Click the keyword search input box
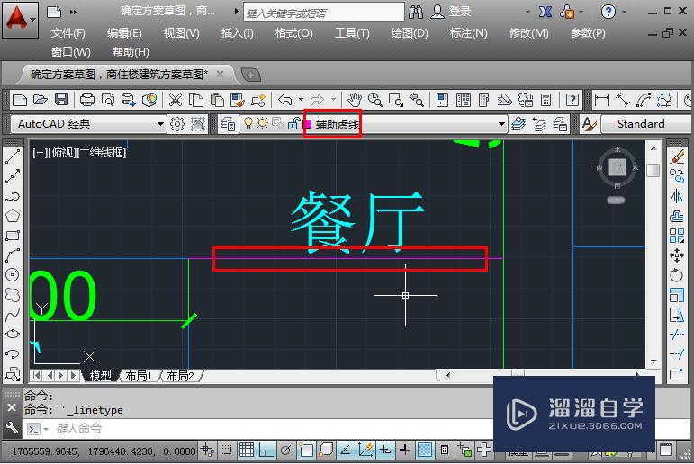This screenshot has width=694, height=464. tap(323, 13)
